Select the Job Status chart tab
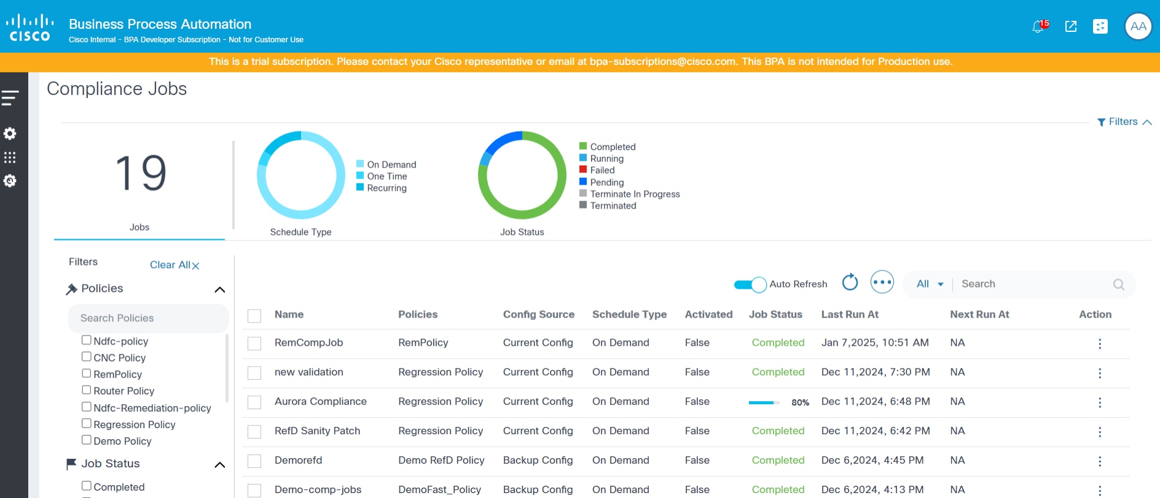The width and height of the screenshot is (1160, 498). (522, 232)
